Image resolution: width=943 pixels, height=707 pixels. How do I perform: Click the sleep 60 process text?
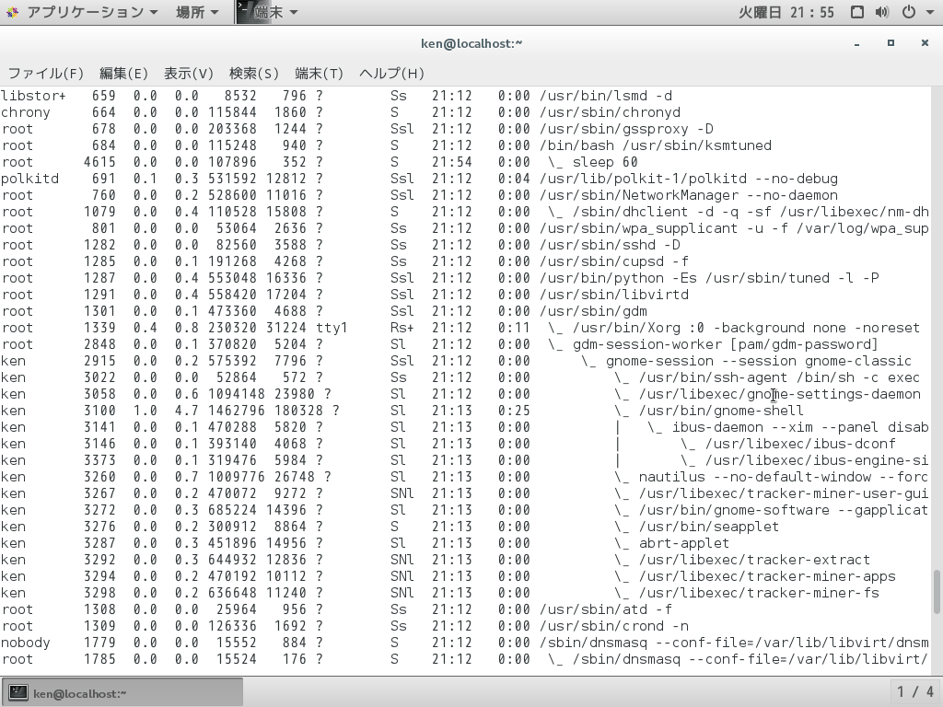605,162
